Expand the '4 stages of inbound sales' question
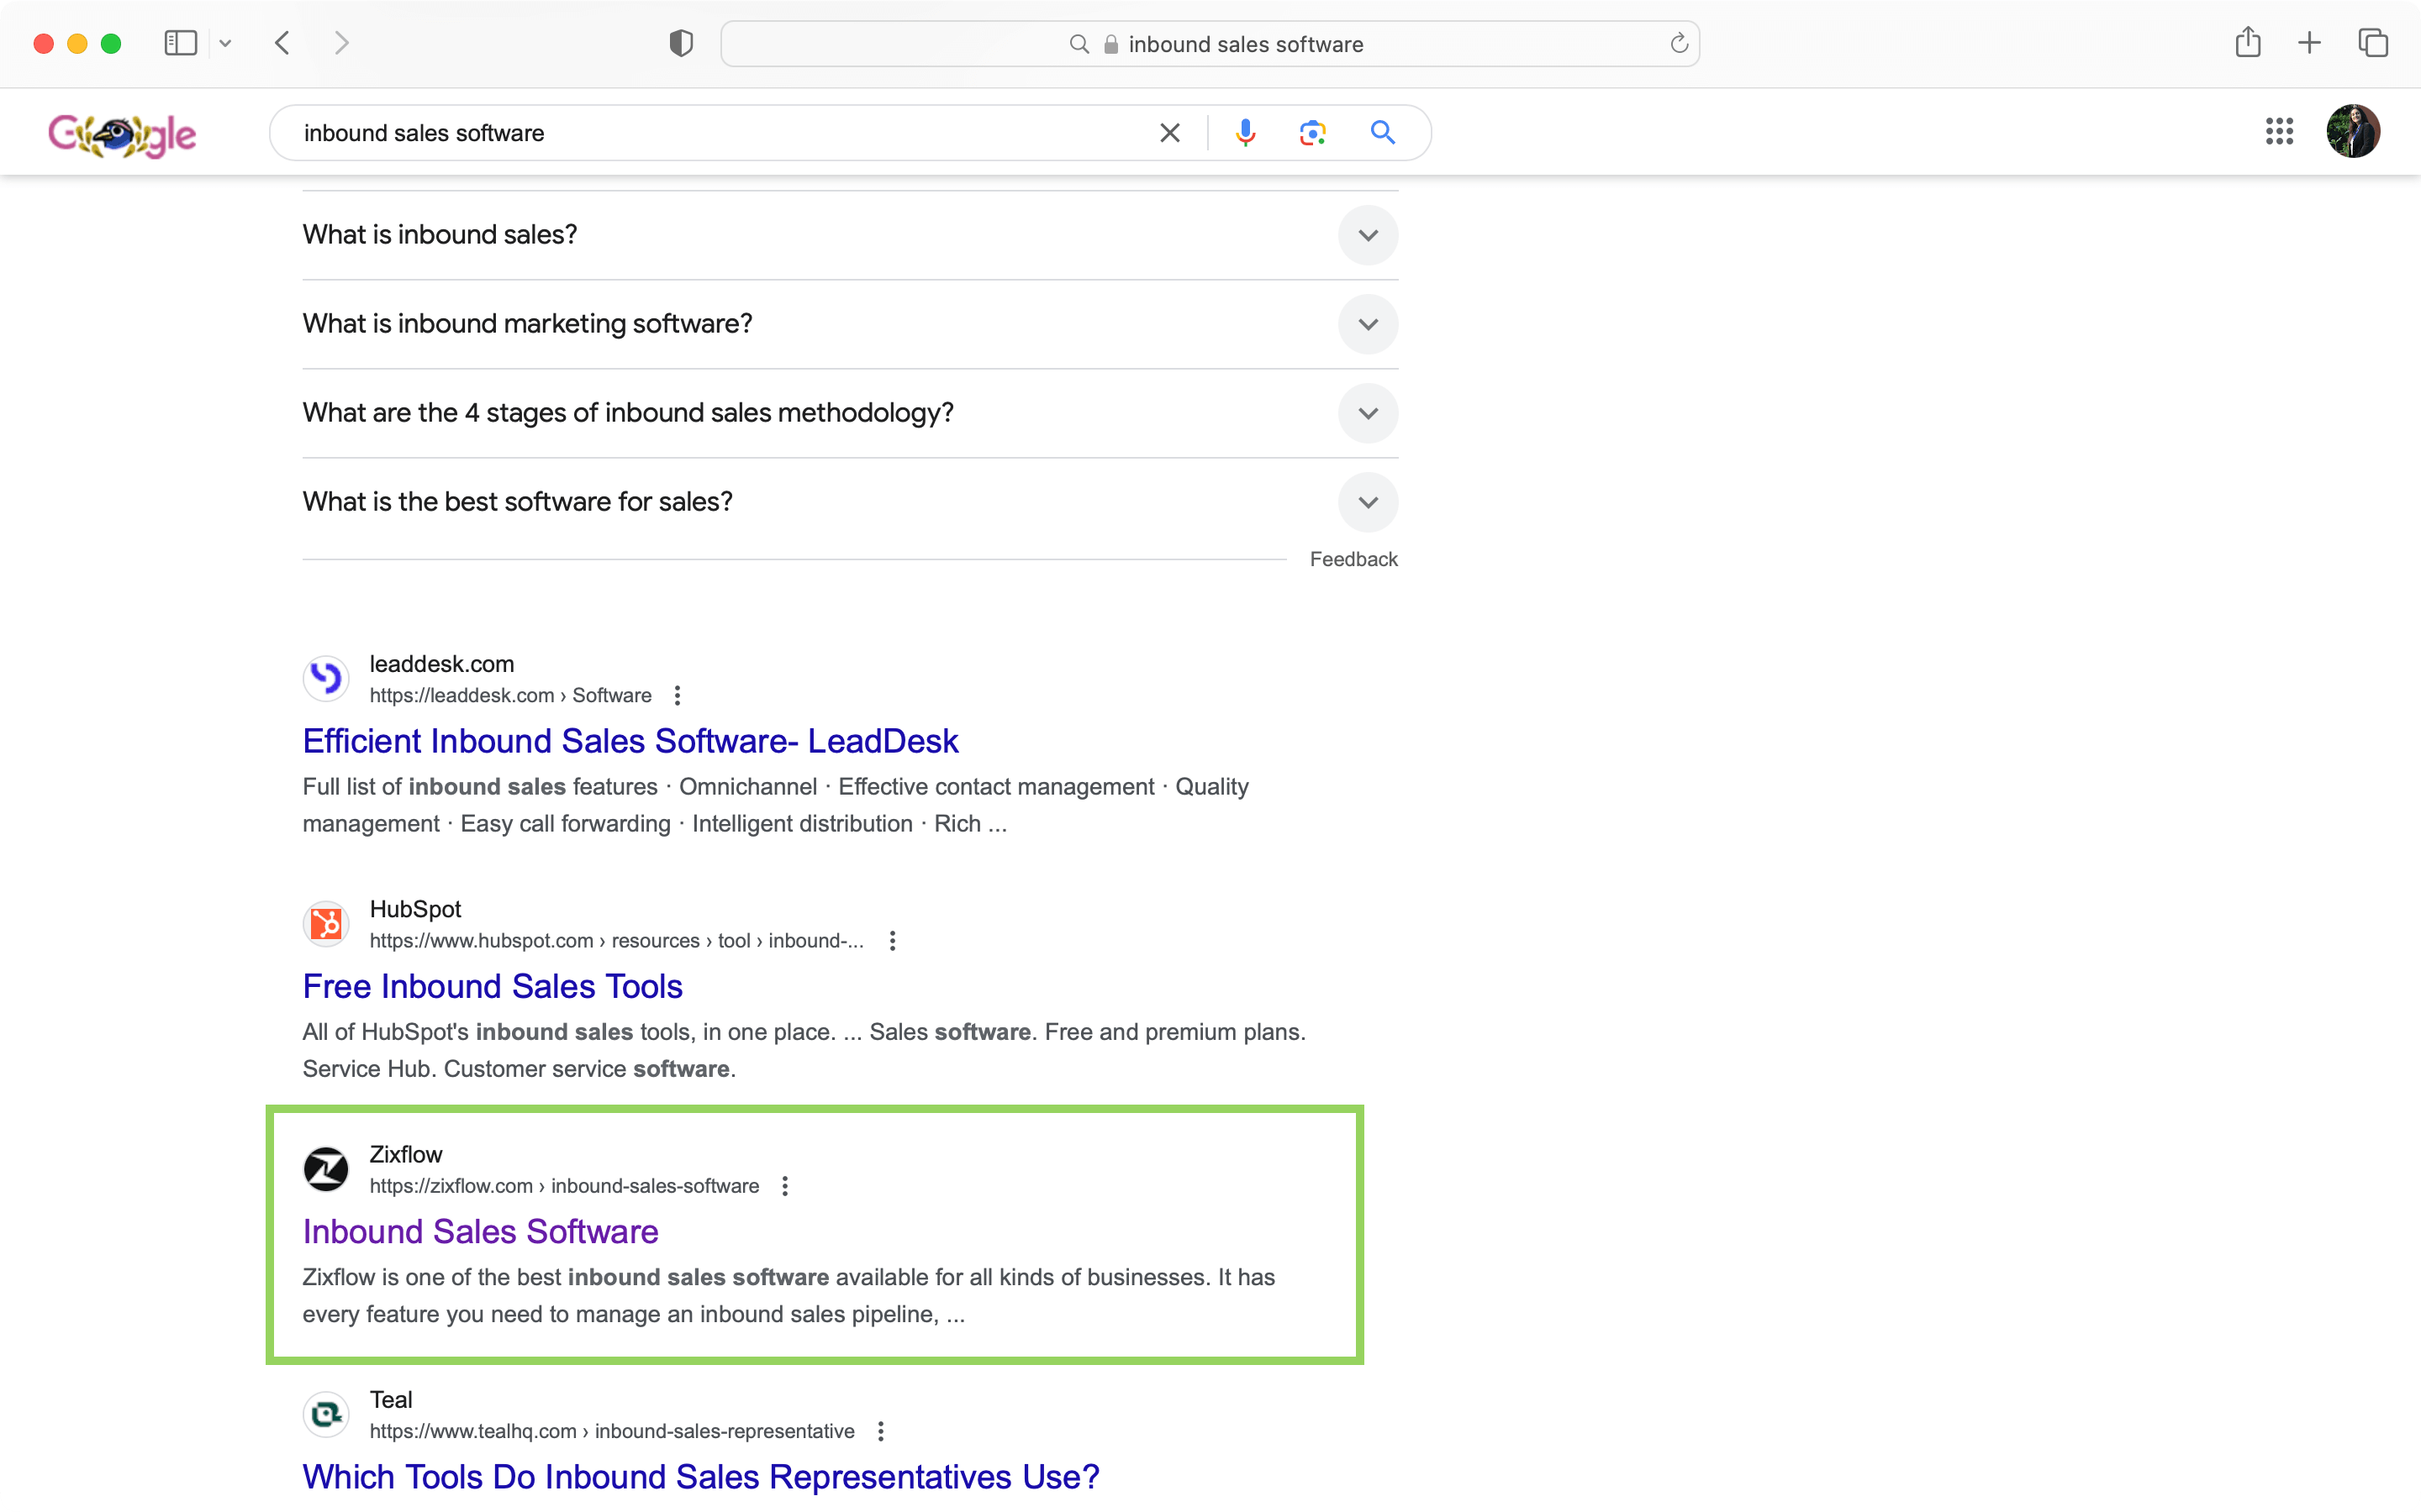This screenshot has width=2421, height=1512. tap(851, 413)
